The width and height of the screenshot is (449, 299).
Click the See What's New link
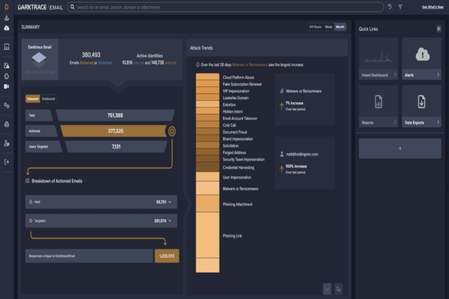pos(434,7)
